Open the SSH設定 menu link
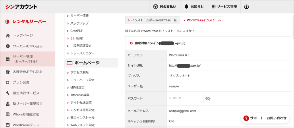The height and width of the screenshot is (128, 294). pyautogui.click(x=76, y=38)
